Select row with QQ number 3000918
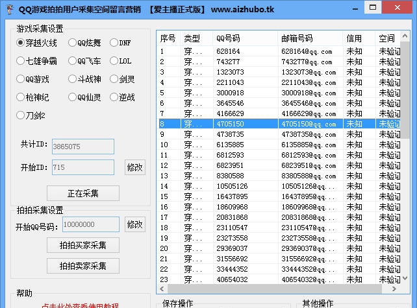417x308 pixels. (x=279, y=93)
